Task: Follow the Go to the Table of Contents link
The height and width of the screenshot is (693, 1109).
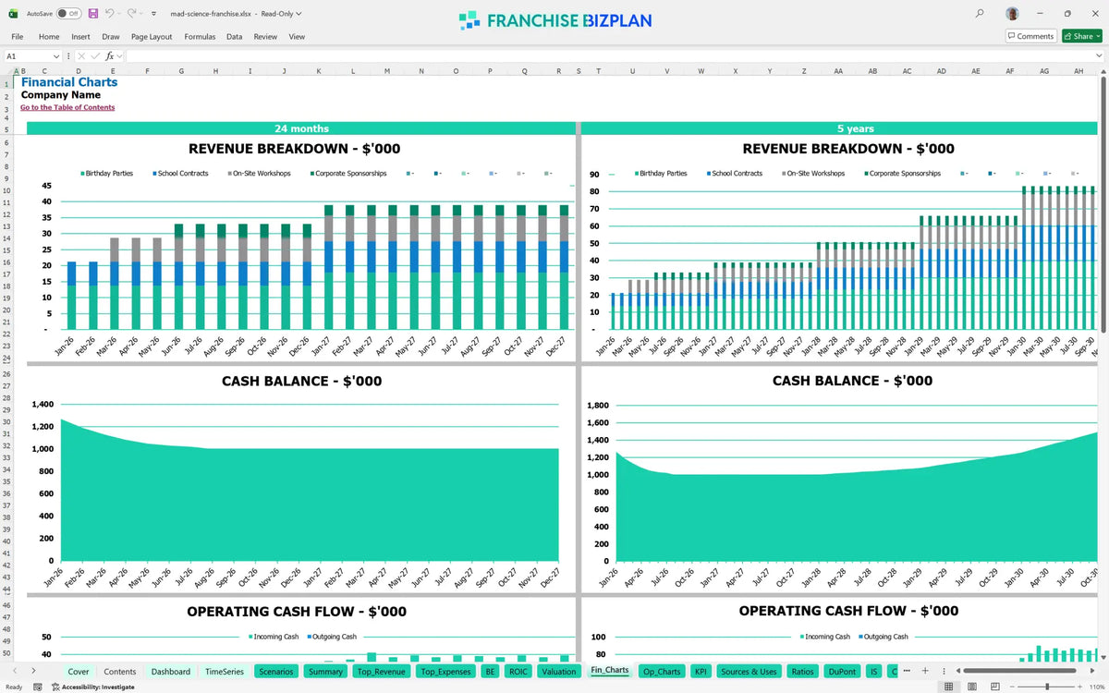Action: coord(67,107)
